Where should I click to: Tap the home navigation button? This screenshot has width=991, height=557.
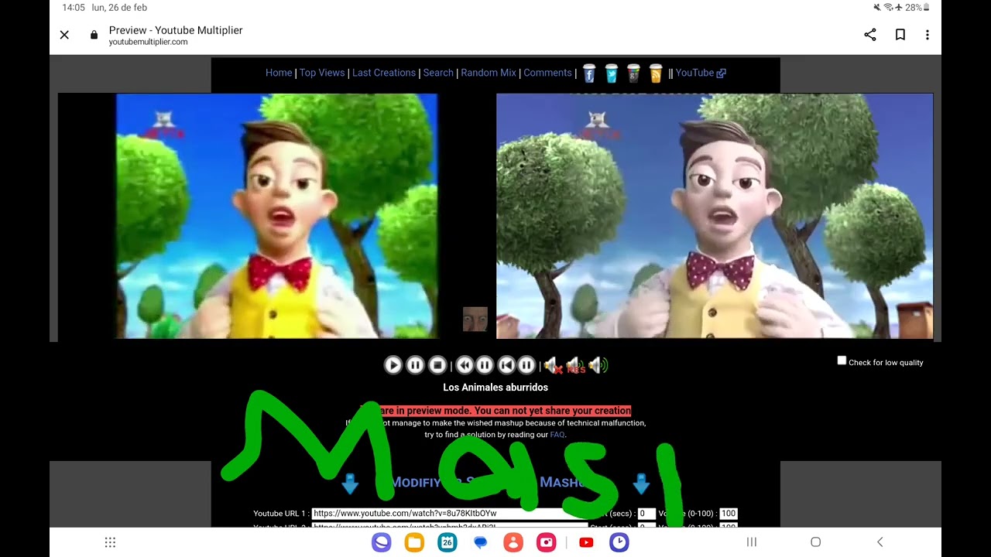click(815, 542)
